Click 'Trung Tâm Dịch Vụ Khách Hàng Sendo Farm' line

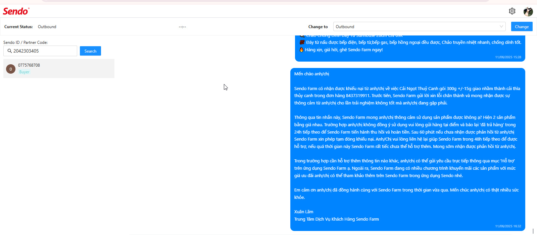337,219
